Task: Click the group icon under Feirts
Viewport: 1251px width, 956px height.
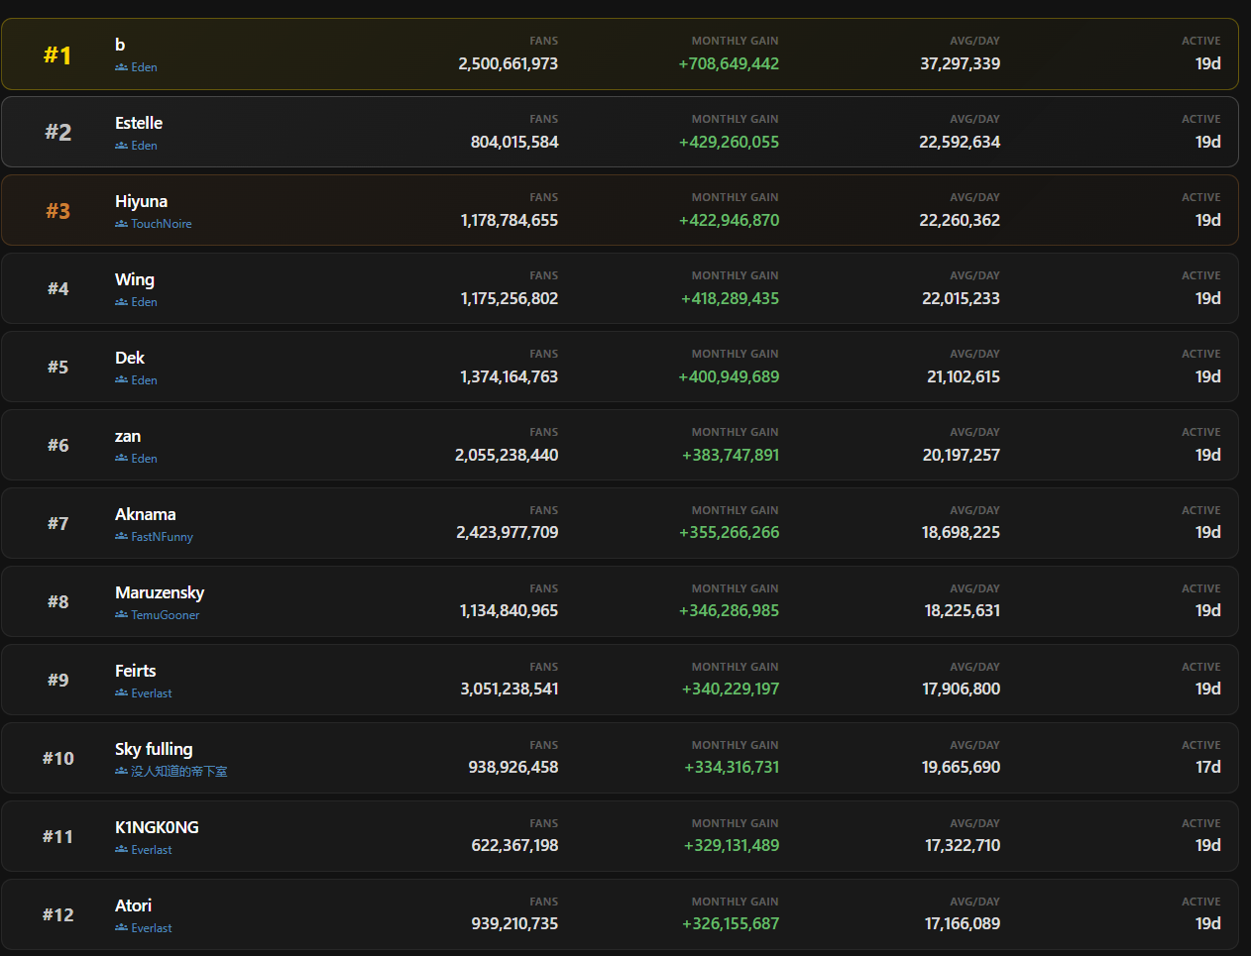Action: (121, 693)
